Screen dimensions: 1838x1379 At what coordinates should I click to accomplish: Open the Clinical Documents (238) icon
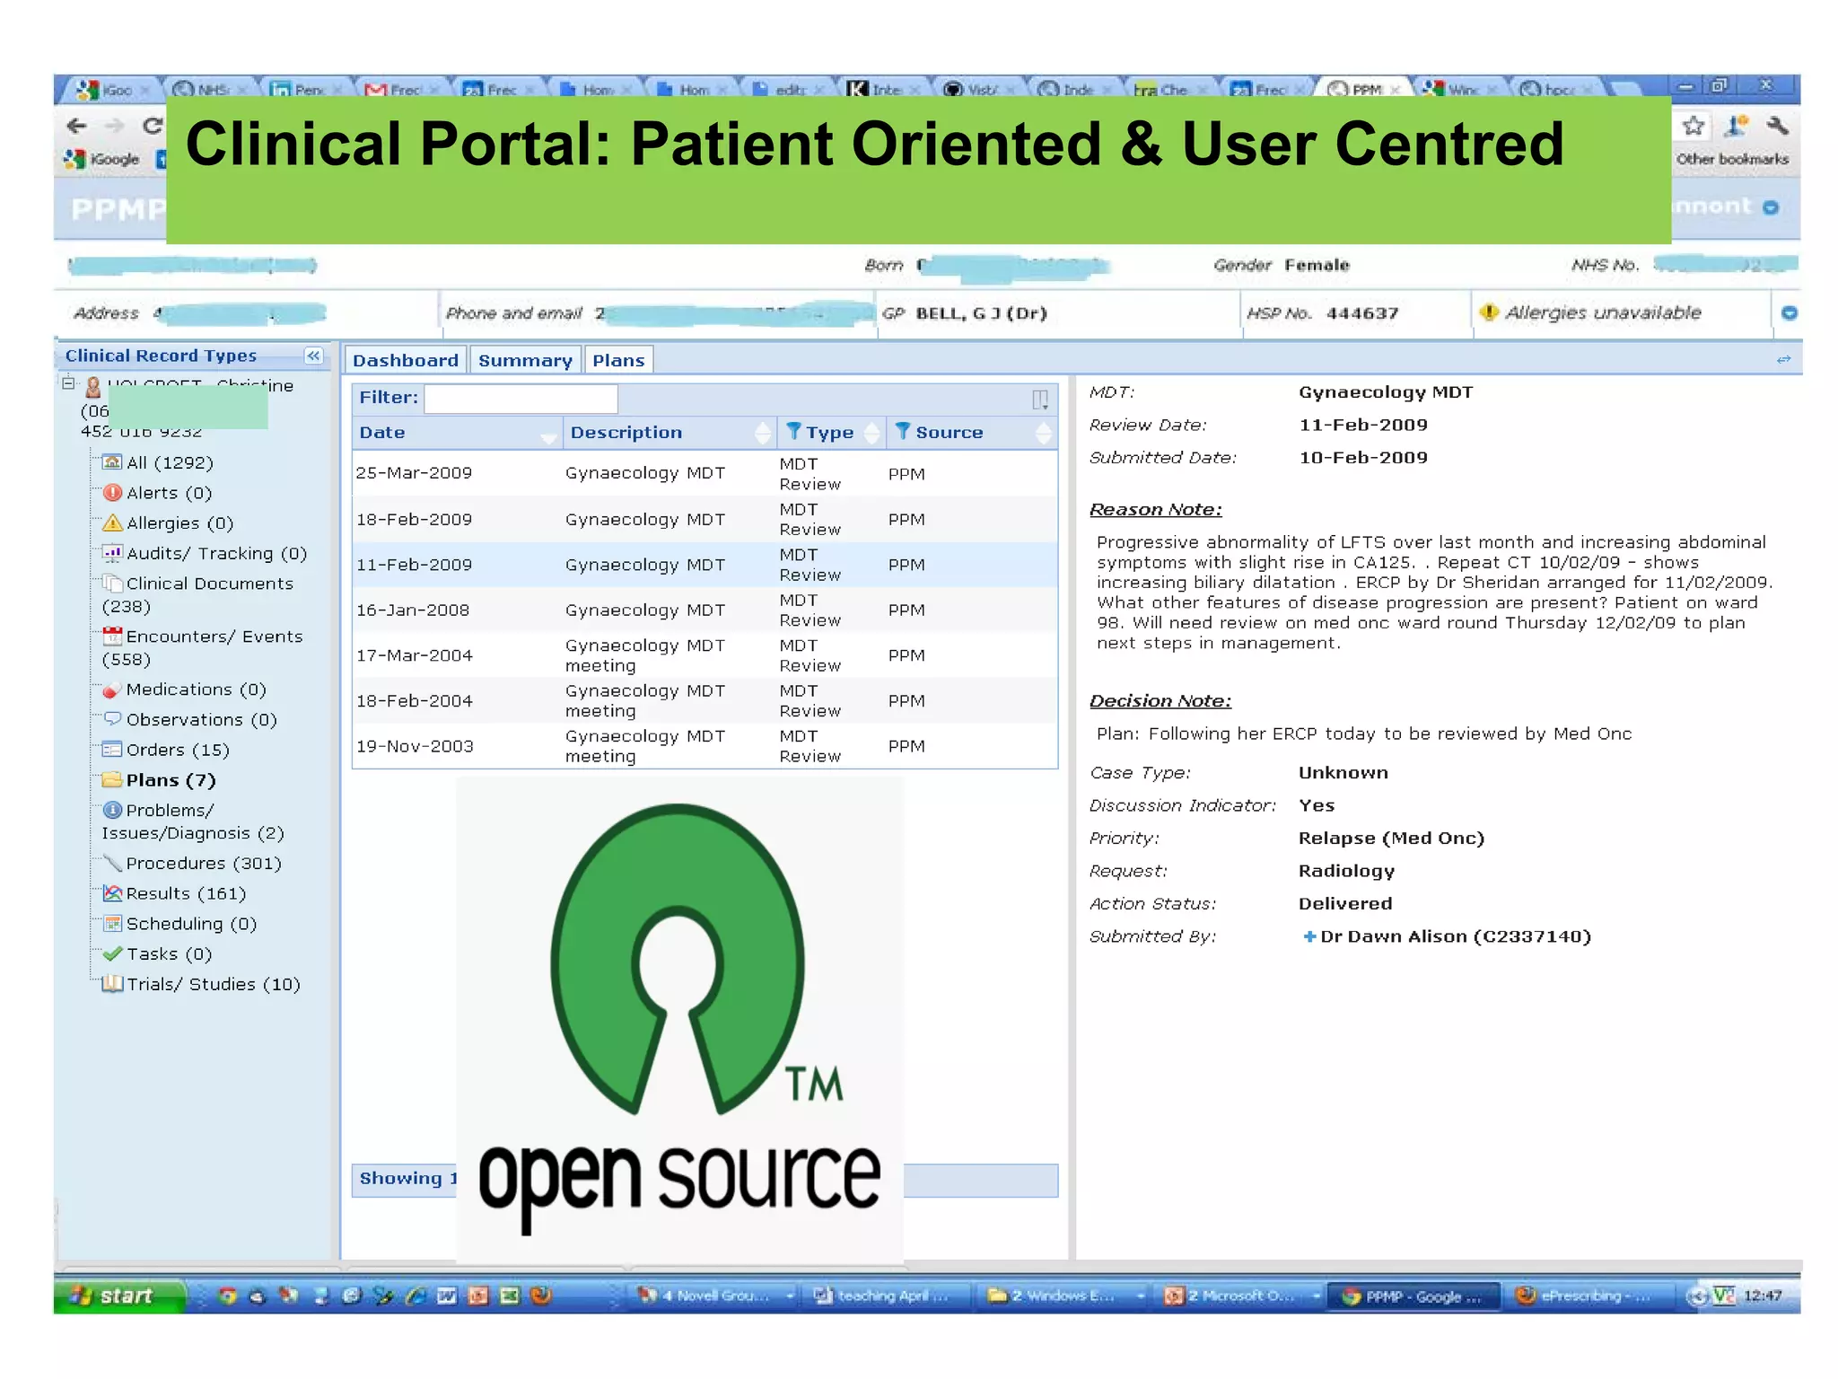pos(112,583)
